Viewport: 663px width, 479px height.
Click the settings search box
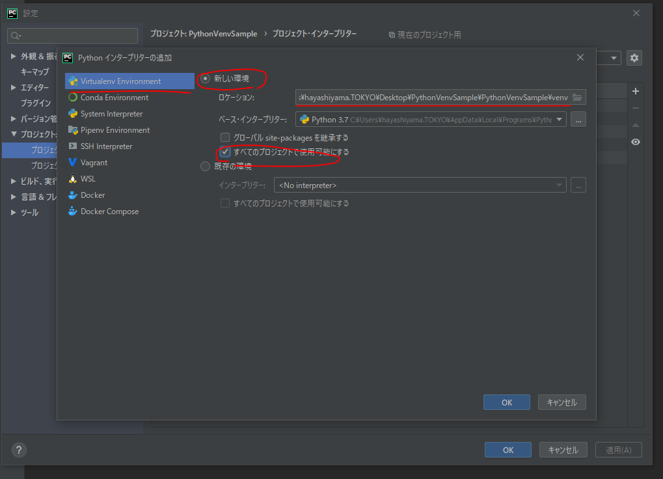(x=72, y=36)
